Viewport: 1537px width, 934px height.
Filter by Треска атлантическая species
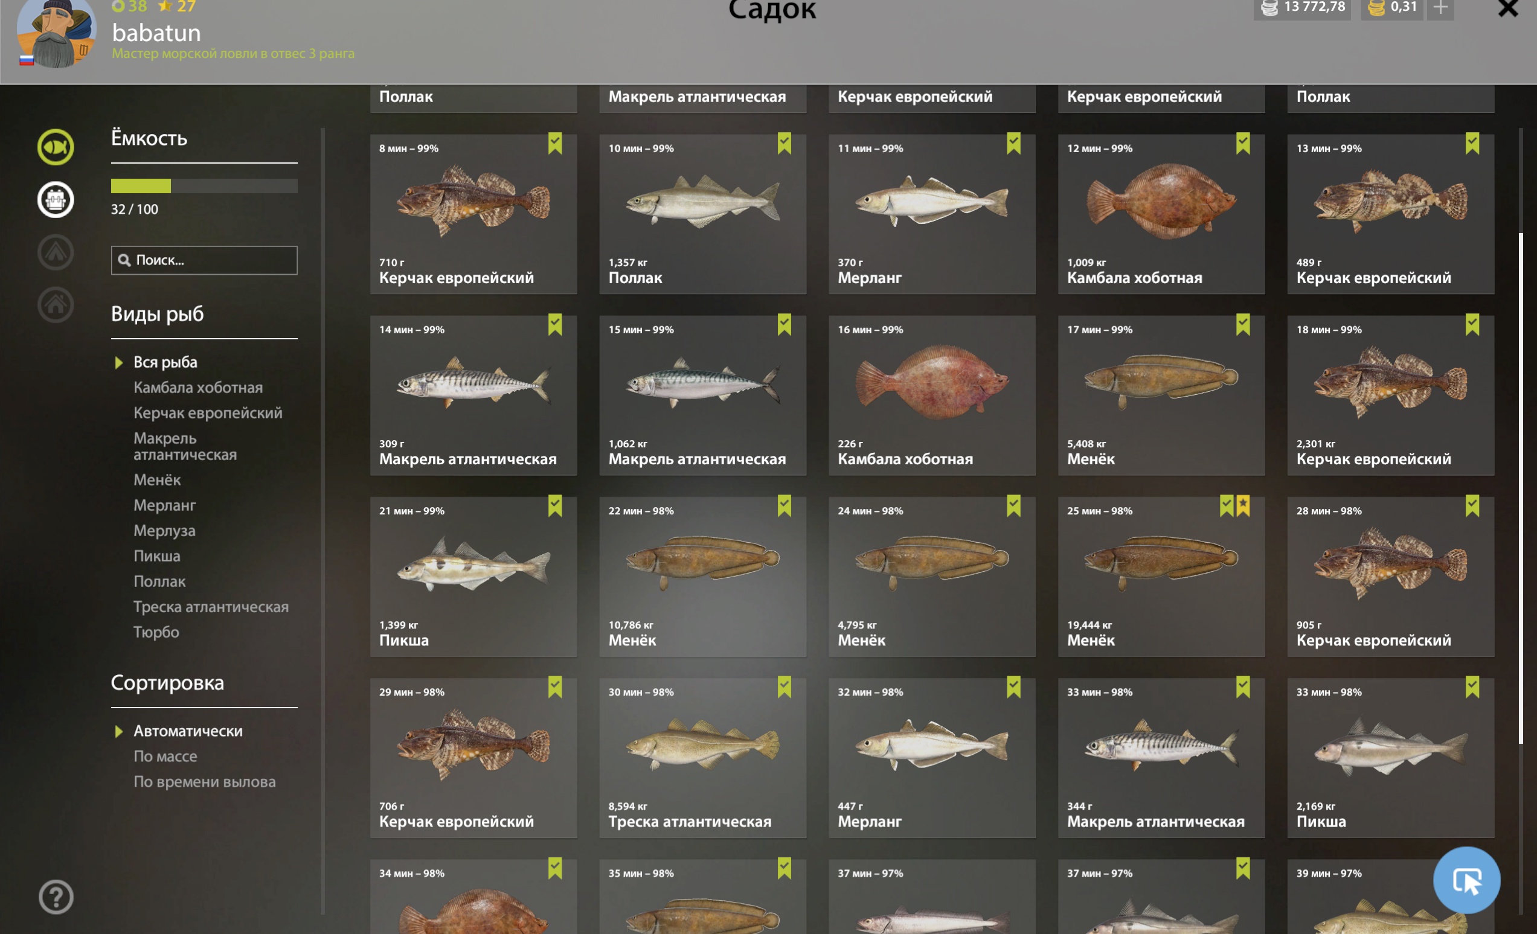click(x=211, y=607)
